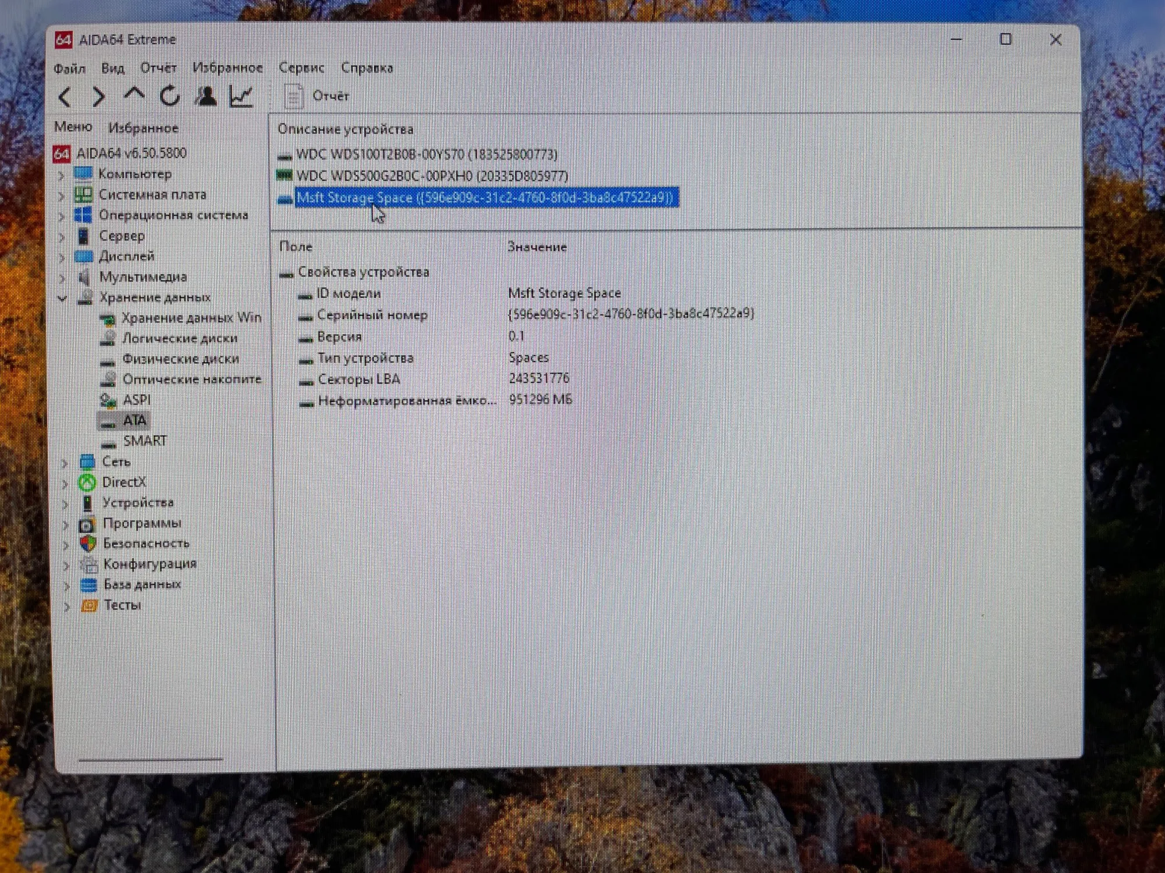The image size is (1165, 873).
Task: Click the Refresh toolbar icon
Action: (x=170, y=97)
